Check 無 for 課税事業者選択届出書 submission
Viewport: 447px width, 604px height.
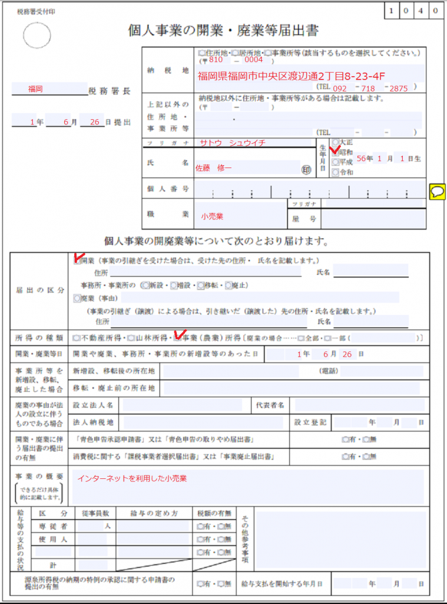(366, 457)
